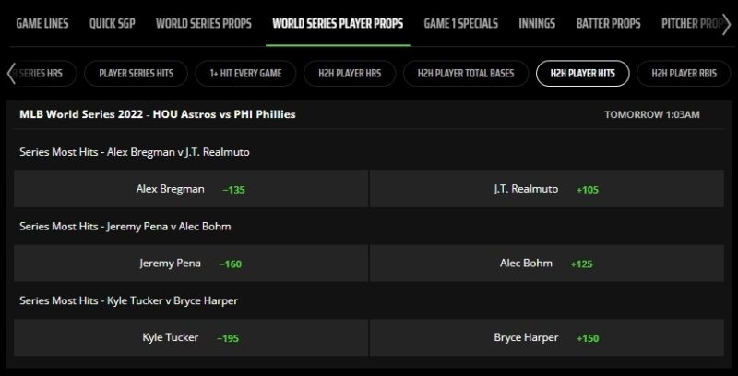Bet on Alex Bregman at -135
This screenshot has width=738, height=376.
click(191, 189)
